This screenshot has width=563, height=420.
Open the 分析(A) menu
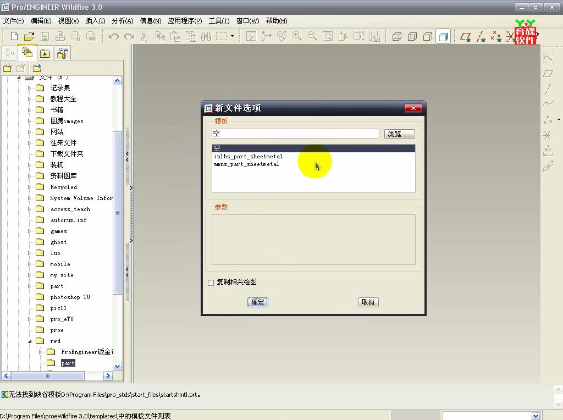pyautogui.click(x=123, y=21)
